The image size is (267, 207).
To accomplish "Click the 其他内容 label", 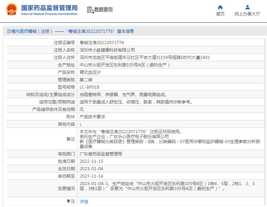I will [66, 124].
